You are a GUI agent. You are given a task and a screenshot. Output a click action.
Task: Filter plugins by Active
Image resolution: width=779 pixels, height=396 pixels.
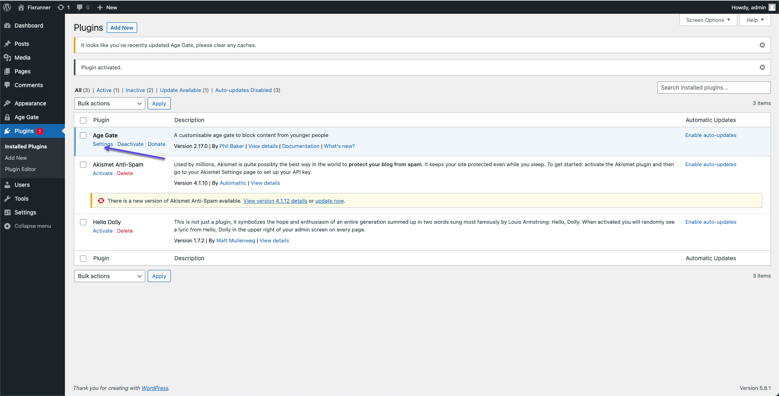(104, 90)
